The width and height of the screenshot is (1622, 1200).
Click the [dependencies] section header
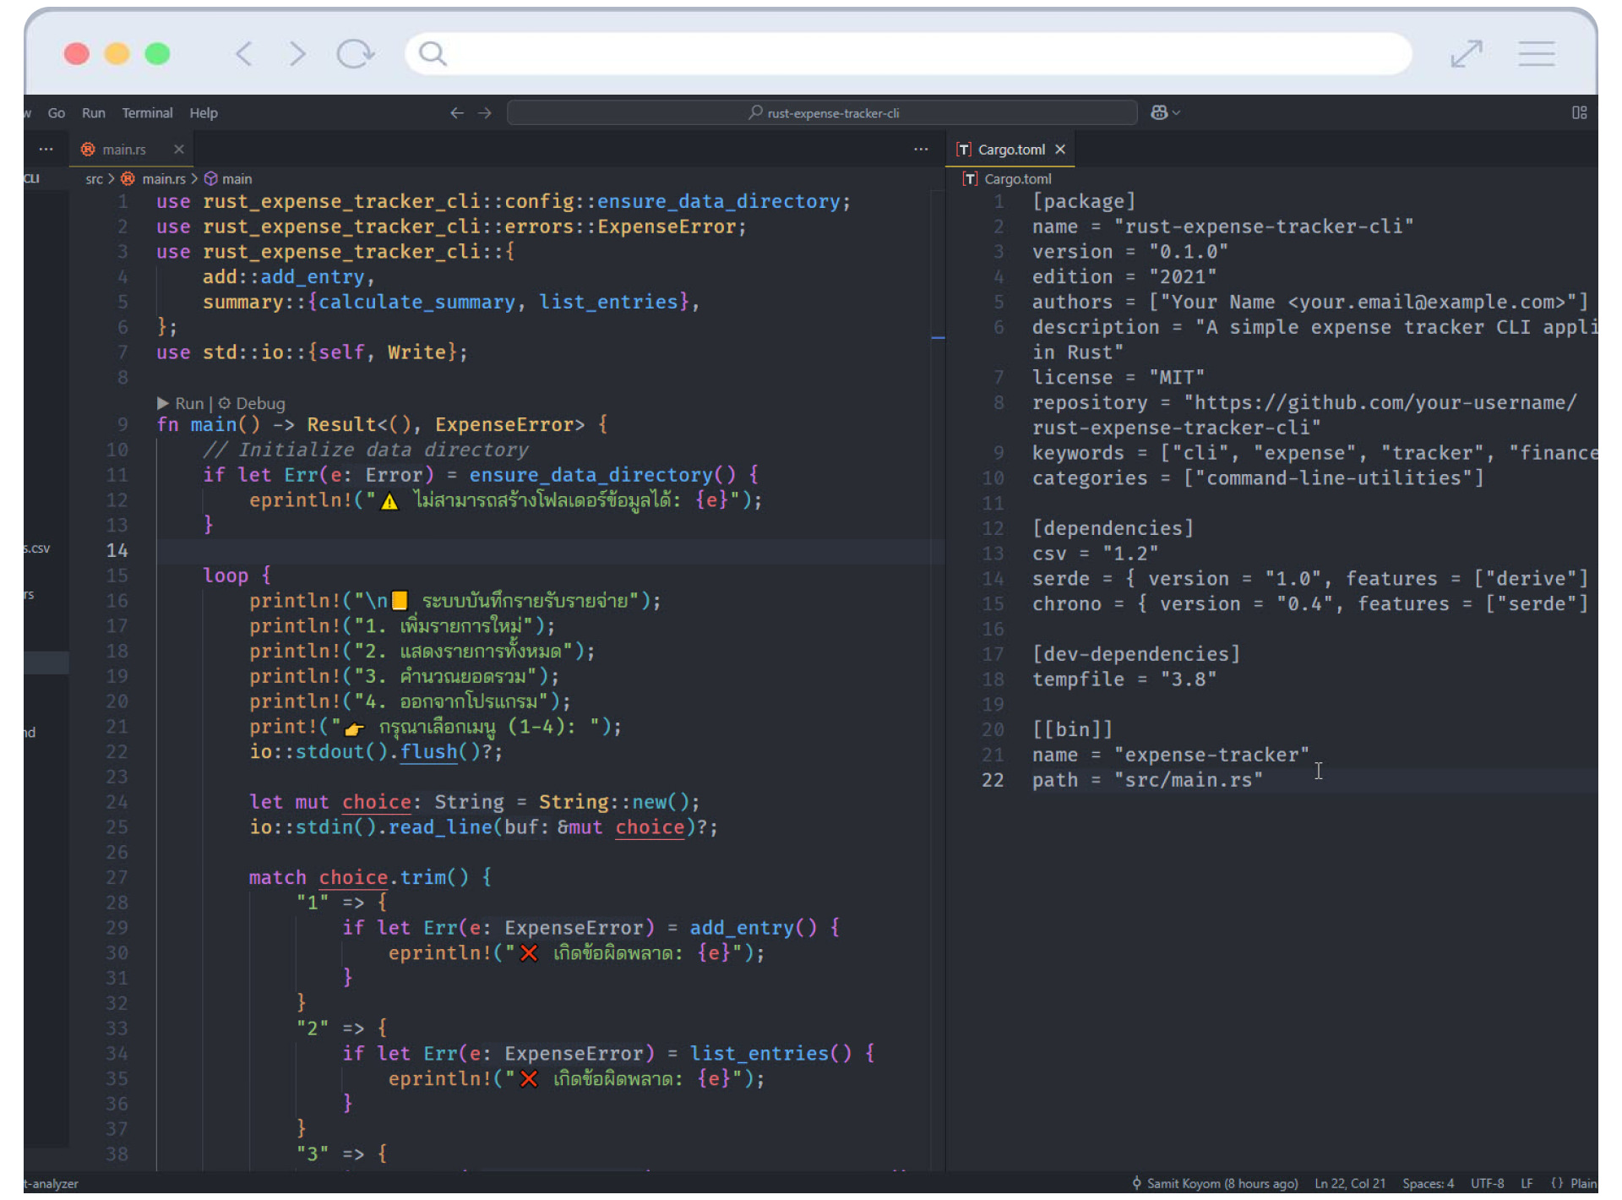(1113, 528)
